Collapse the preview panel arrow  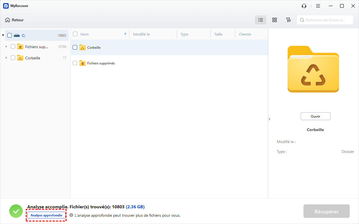coord(270,119)
